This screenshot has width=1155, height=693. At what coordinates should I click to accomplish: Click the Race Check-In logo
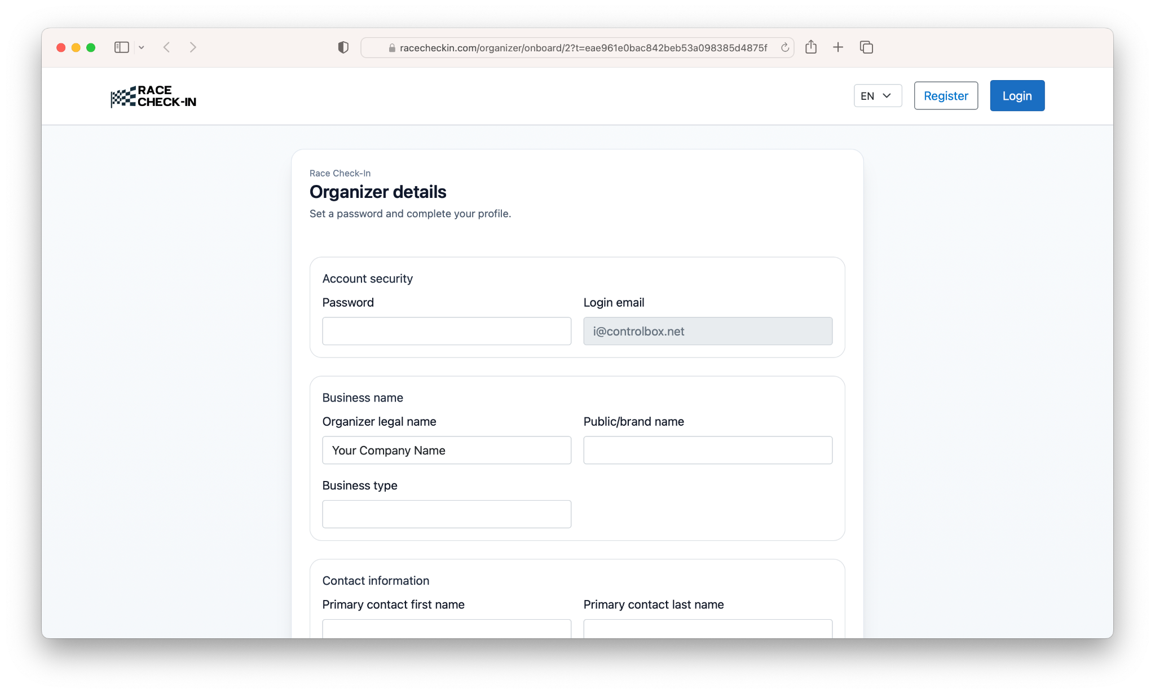(153, 96)
